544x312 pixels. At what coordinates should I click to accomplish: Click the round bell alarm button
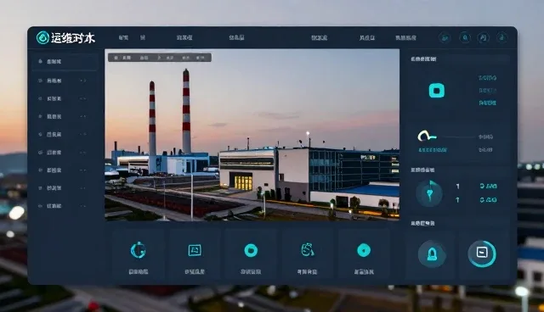tap(432, 254)
